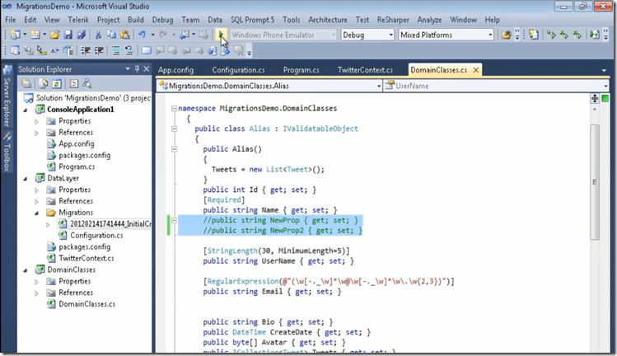The image size is (617, 356).
Task: Start debugging with the green play icon
Action: 221,35
